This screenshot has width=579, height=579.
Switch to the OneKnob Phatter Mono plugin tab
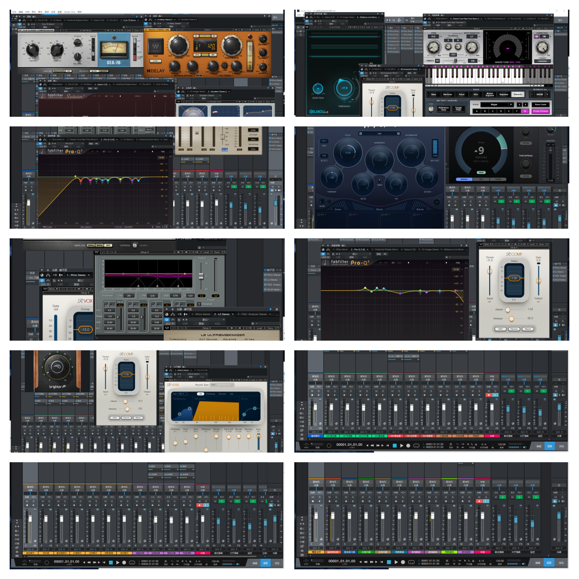tap(385, 249)
